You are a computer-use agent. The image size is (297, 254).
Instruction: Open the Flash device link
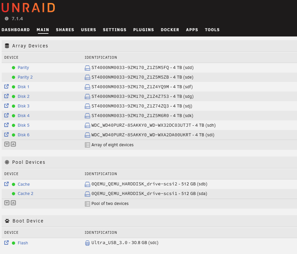pos(23,243)
